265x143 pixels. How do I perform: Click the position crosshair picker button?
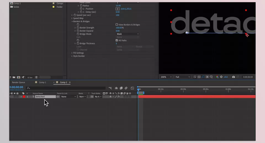click(118, 9)
